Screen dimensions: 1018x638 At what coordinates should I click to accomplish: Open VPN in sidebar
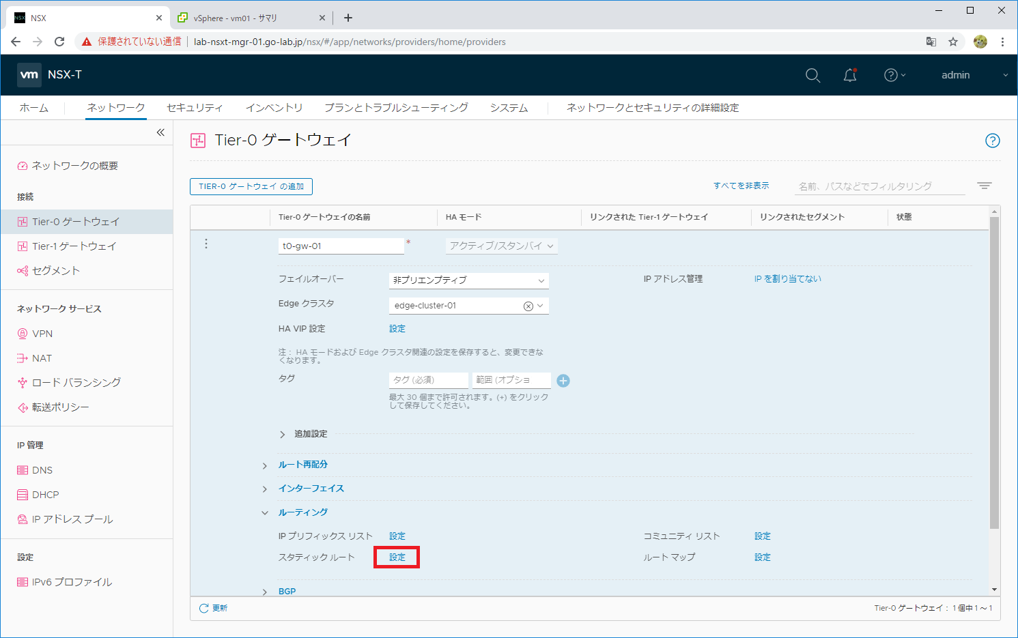pyautogui.click(x=42, y=334)
